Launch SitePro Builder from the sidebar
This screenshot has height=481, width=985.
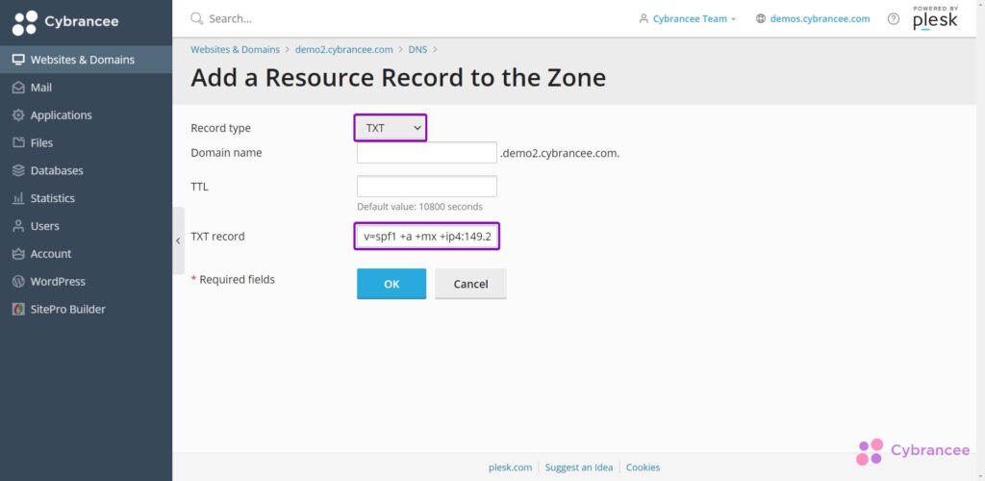tap(86, 309)
